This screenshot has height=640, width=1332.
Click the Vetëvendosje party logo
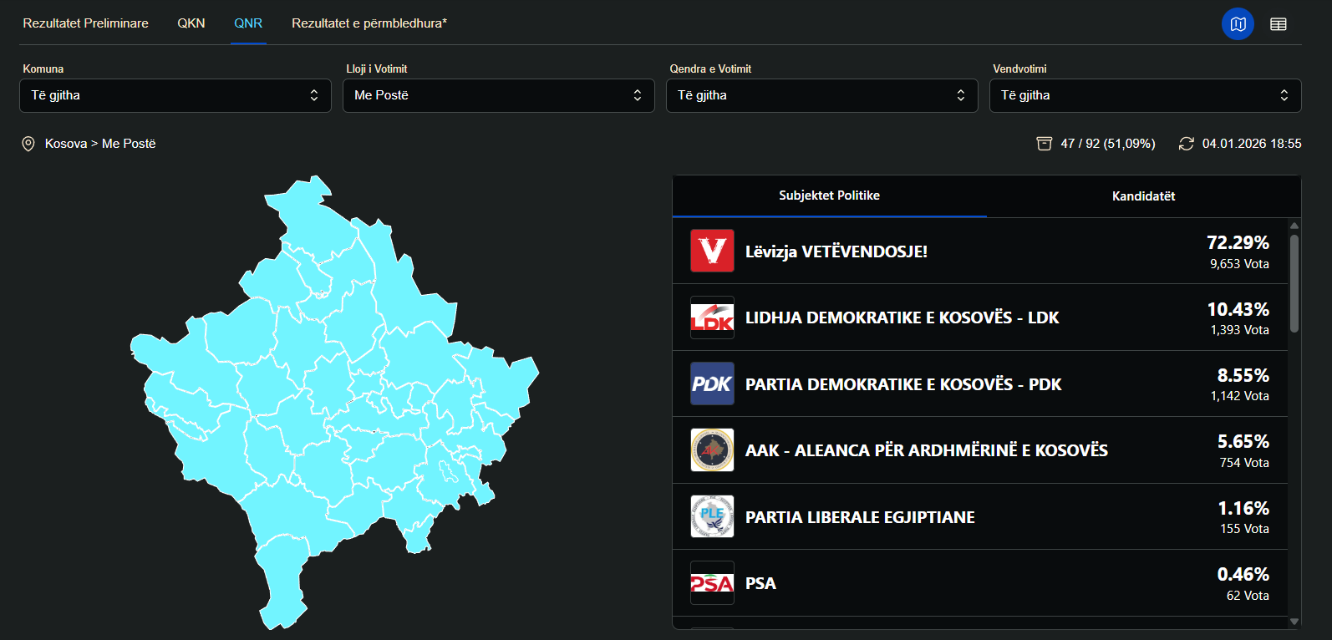pyautogui.click(x=712, y=251)
